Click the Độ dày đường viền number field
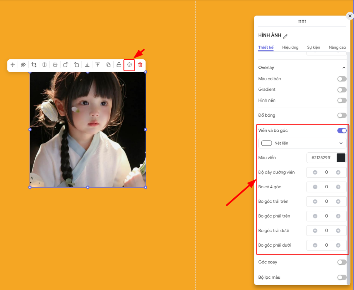Viewport: 354px width, 290px height. pos(326,172)
